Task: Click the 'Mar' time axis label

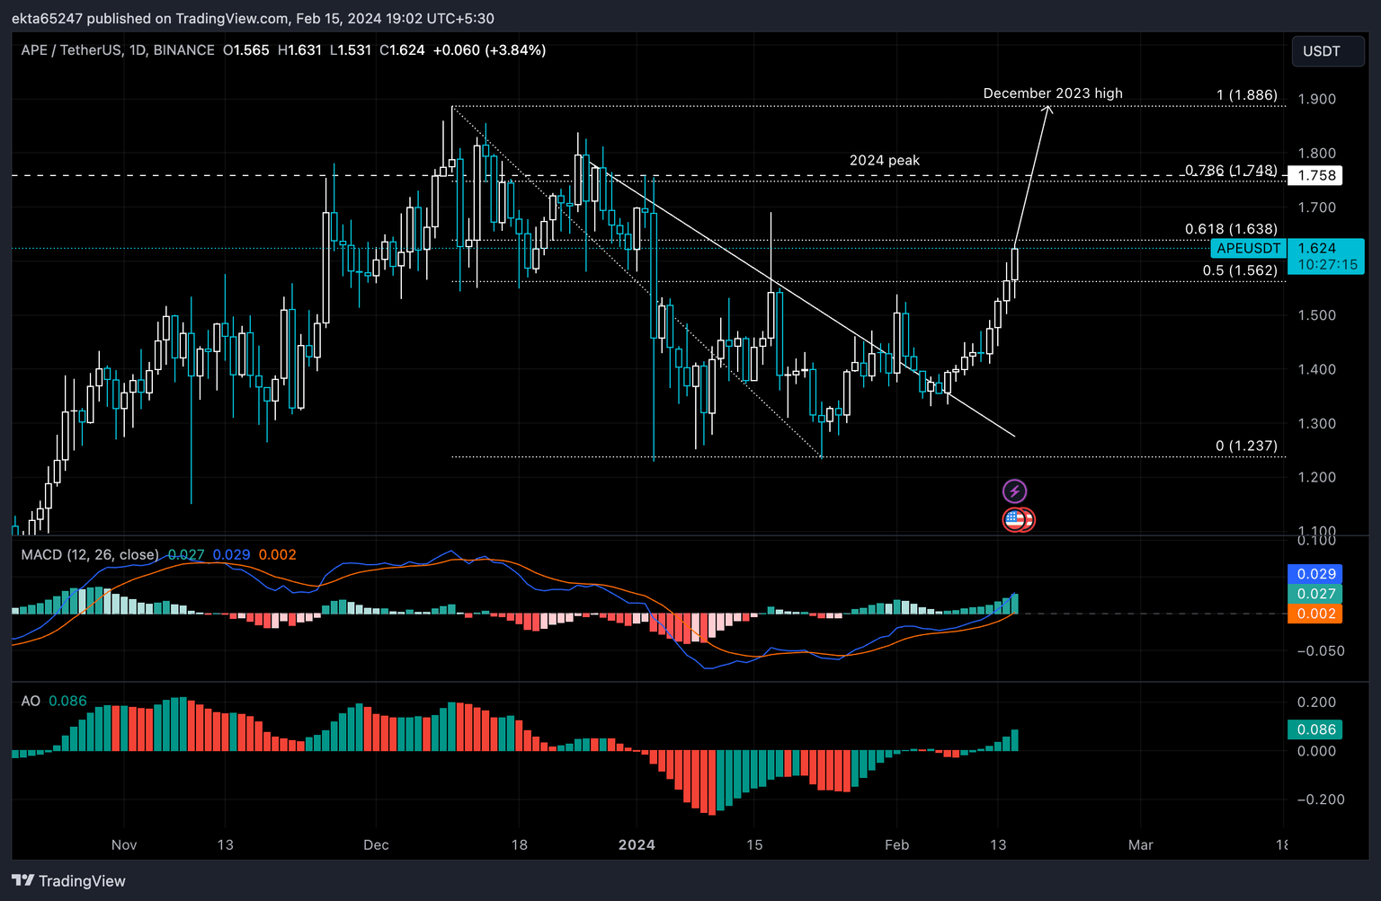Action: coord(1141,844)
